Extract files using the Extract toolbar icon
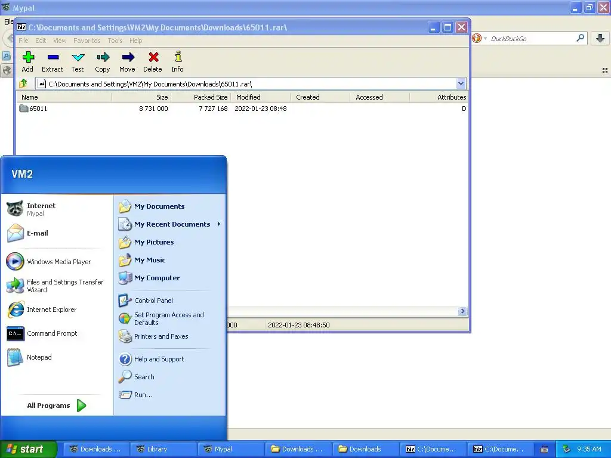The width and height of the screenshot is (611, 458). click(x=53, y=61)
